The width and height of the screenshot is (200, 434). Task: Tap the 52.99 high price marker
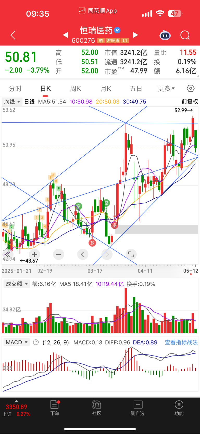(184, 110)
